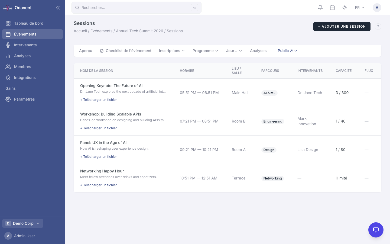Open the FR language dropdown
Viewport: 390px width, 244px height.
pyautogui.click(x=360, y=8)
